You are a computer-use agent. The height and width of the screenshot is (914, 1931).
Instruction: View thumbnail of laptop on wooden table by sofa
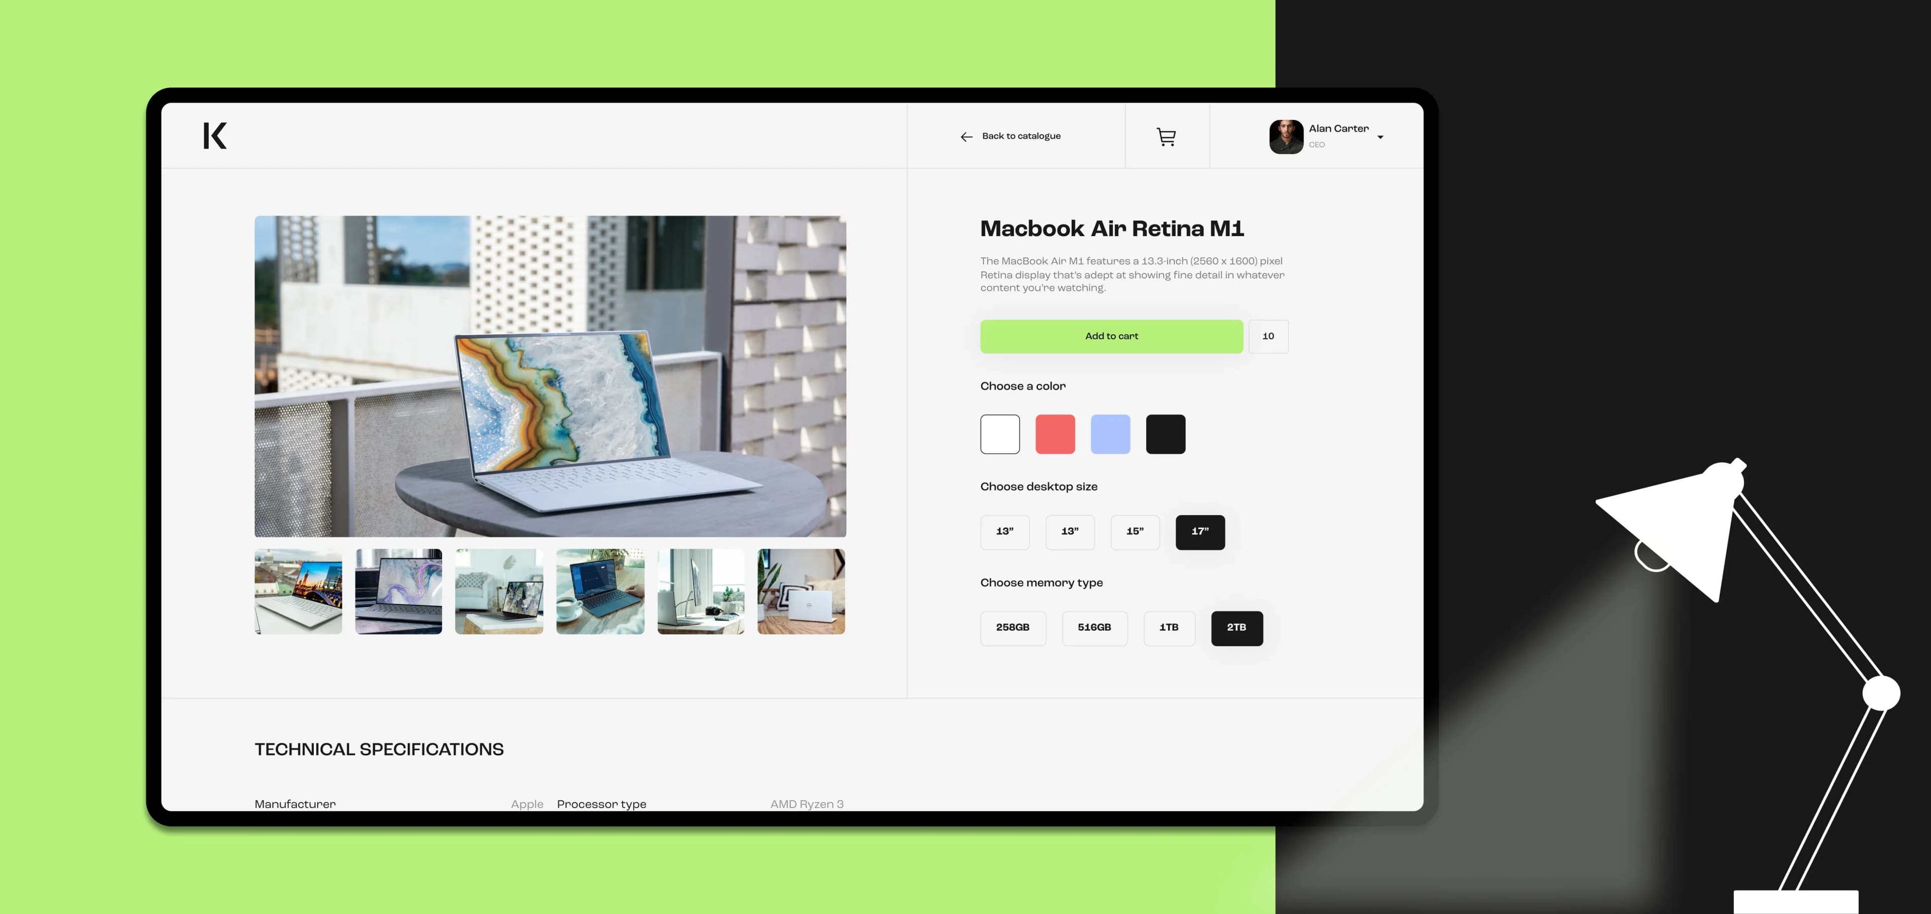499,591
